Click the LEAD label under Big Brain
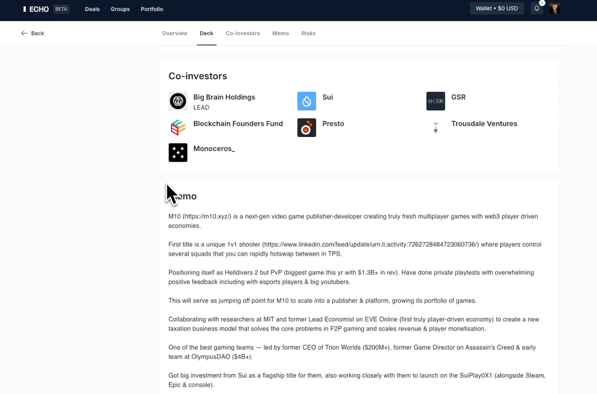This screenshot has height=394, width=597. (201, 107)
